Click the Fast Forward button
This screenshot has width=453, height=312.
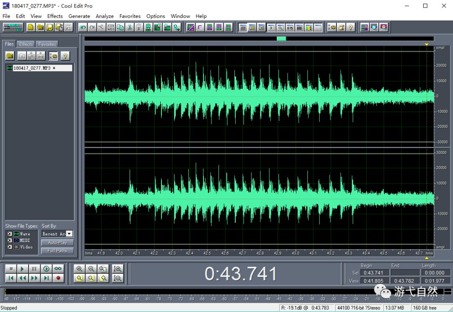coord(34,278)
